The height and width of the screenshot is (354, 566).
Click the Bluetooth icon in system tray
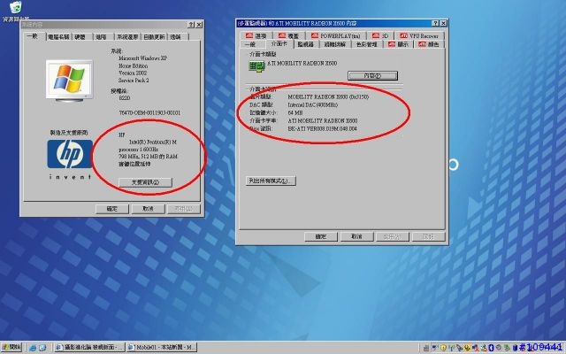coord(491,348)
